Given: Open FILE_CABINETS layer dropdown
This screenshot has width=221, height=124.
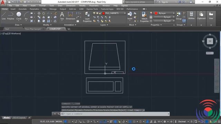Looking at the screenshot, I should tap(125, 13).
